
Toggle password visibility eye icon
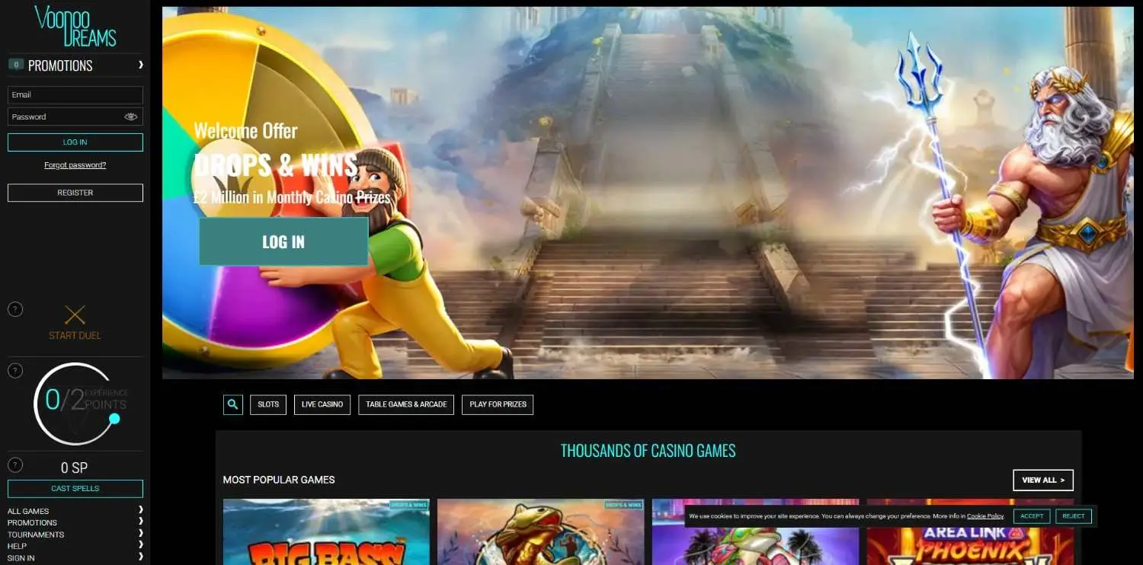(x=131, y=117)
